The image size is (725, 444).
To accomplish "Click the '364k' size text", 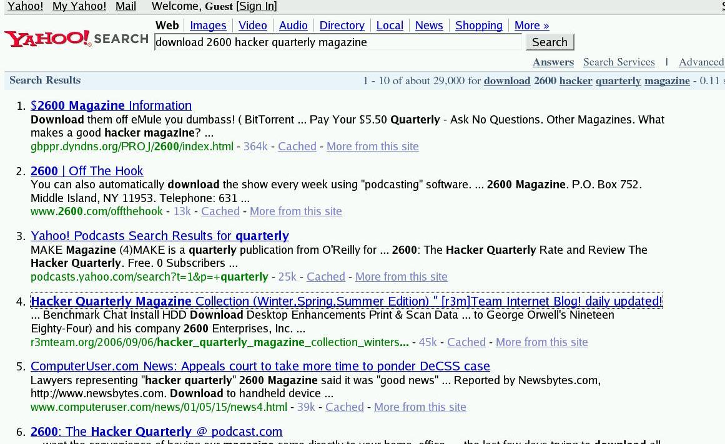I will (255, 147).
